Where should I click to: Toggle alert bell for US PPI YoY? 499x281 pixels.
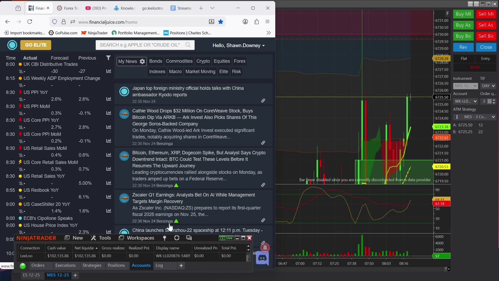[21, 99]
